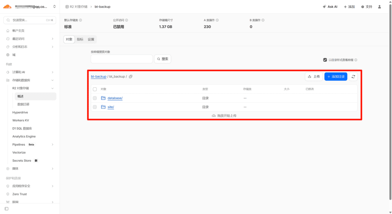Open the user account profile icon
This screenshot has height=214, width=392.
click(x=379, y=7)
